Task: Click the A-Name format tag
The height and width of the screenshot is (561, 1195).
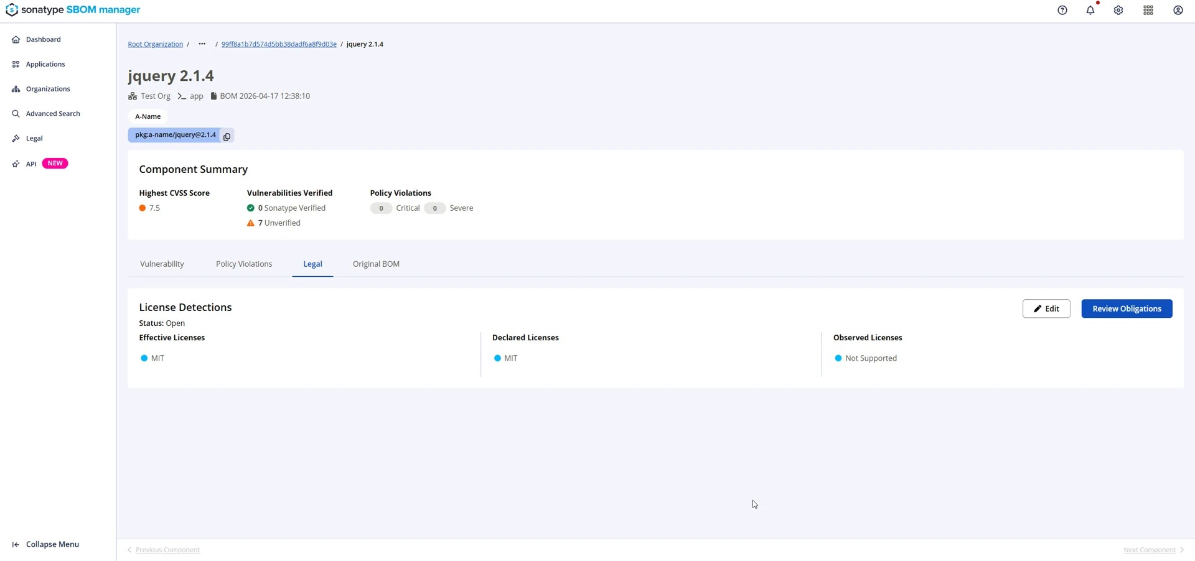Action: pyautogui.click(x=148, y=116)
